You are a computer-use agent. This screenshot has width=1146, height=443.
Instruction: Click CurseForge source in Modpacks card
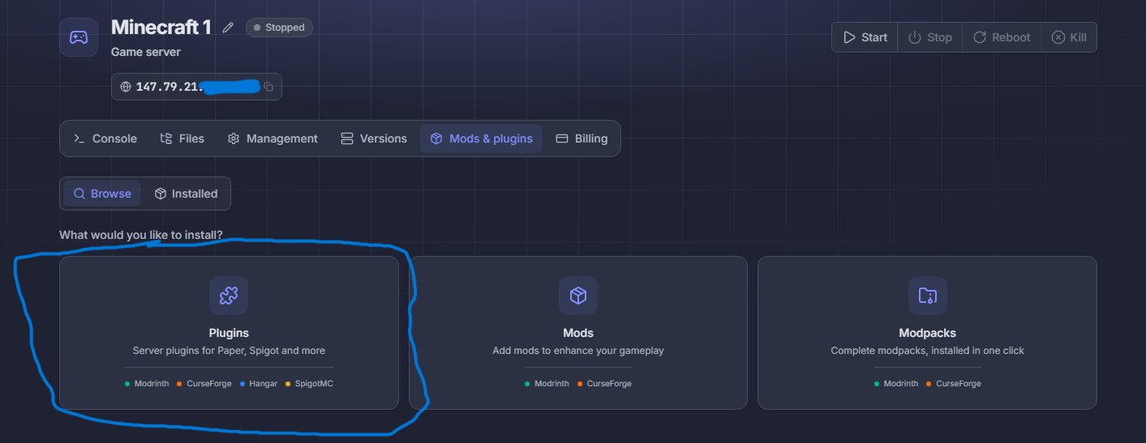click(954, 383)
